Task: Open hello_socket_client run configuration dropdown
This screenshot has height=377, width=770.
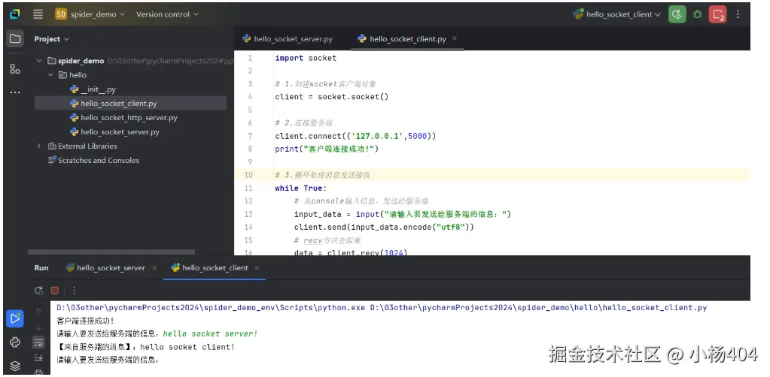Action: [x=616, y=14]
